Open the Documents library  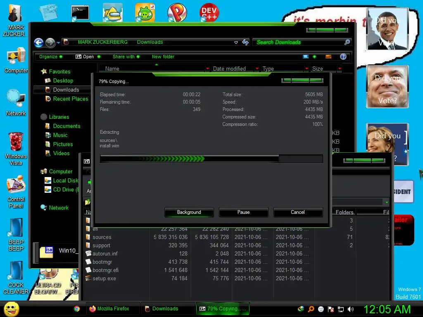pyautogui.click(x=67, y=126)
